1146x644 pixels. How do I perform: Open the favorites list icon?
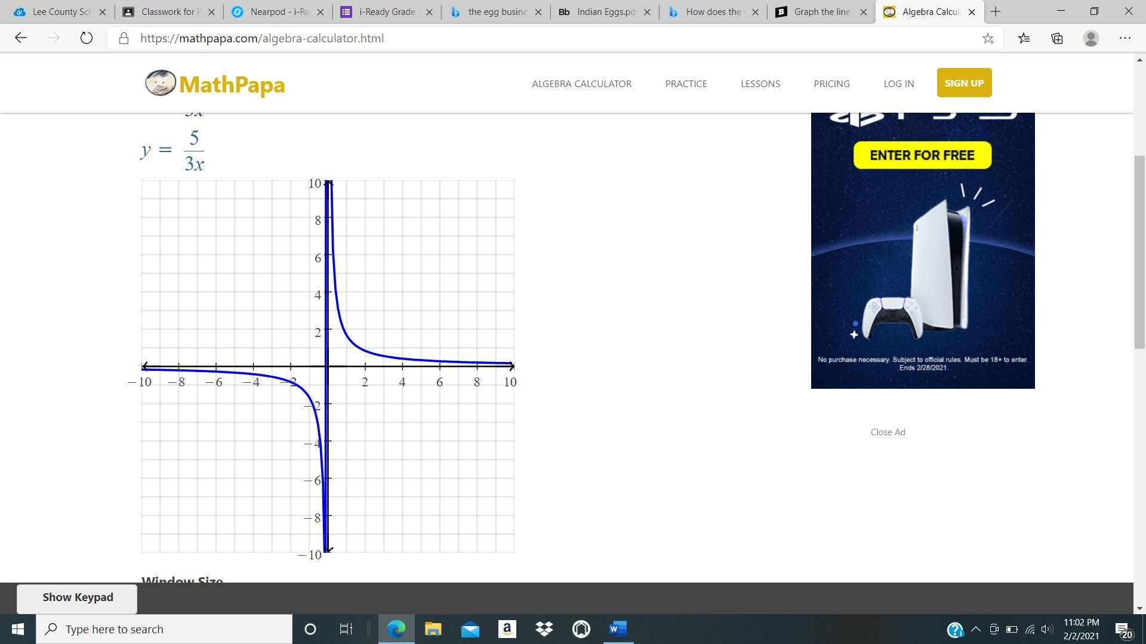coord(1024,38)
